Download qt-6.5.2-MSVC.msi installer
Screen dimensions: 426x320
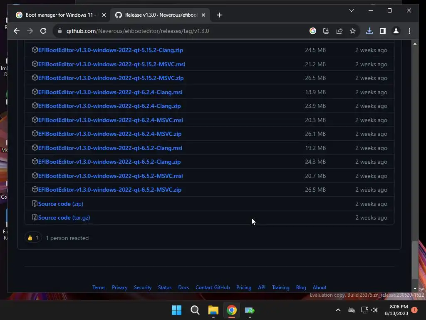(x=111, y=176)
